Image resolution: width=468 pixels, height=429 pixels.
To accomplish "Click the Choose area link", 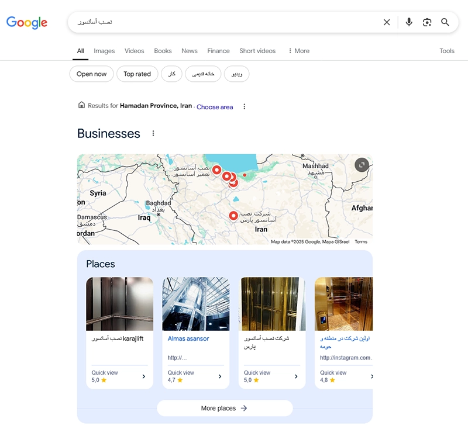I will [215, 107].
